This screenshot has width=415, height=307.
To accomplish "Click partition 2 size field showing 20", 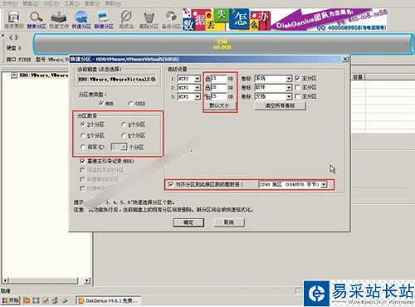I will [x=218, y=88].
